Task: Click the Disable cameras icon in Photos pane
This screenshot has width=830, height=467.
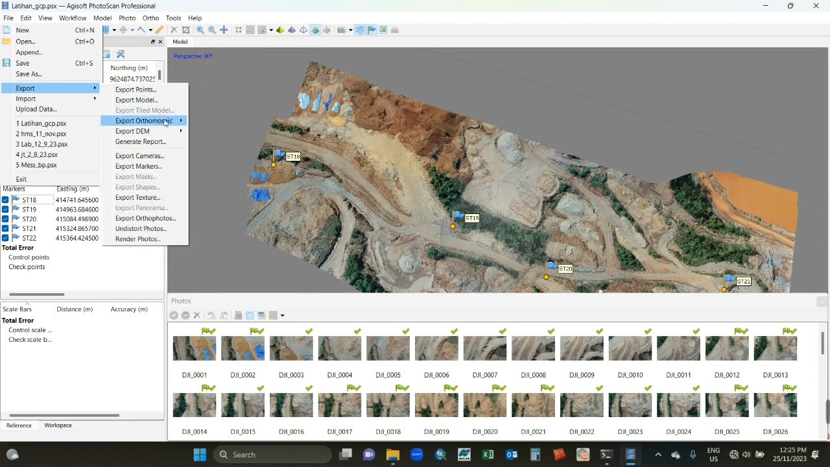Action: [185, 315]
